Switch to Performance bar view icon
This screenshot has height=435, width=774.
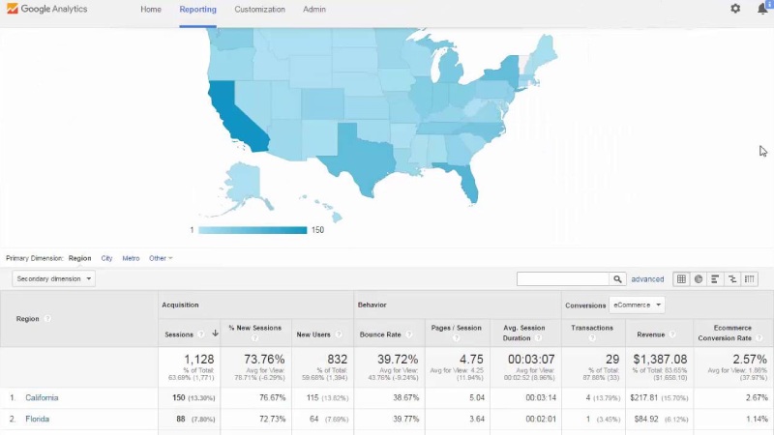click(715, 279)
